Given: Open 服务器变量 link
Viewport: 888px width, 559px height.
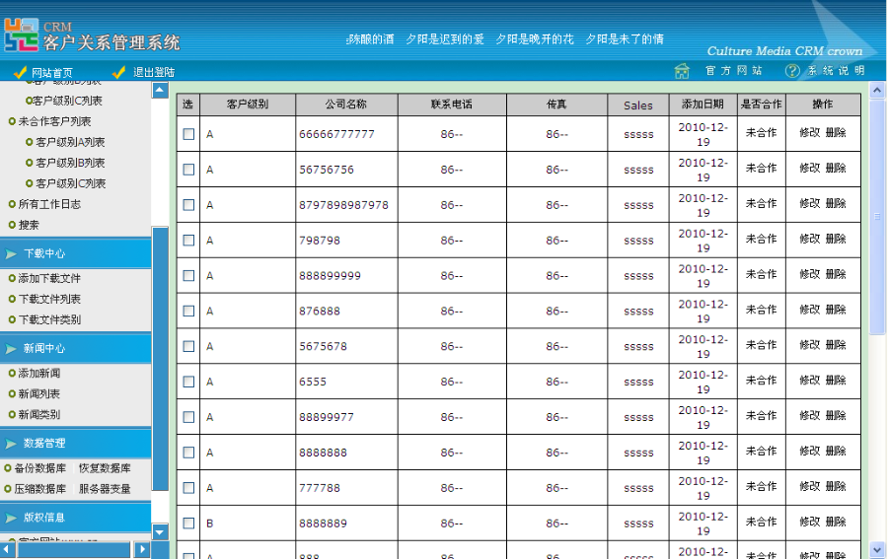Looking at the screenshot, I should 105,489.
